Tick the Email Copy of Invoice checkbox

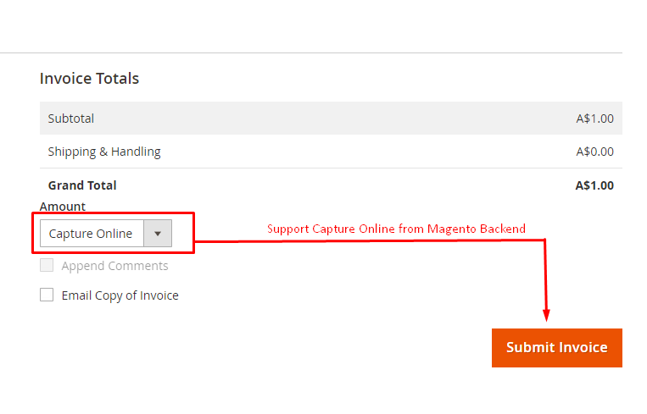click(x=47, y=295)
